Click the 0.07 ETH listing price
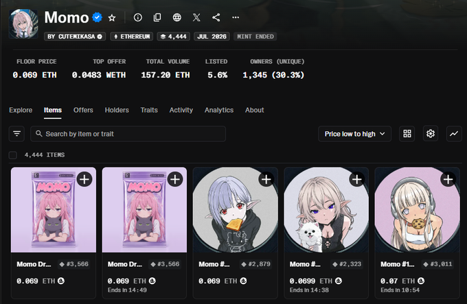Screen dimensions: 467x304 (x=398, y=281)
